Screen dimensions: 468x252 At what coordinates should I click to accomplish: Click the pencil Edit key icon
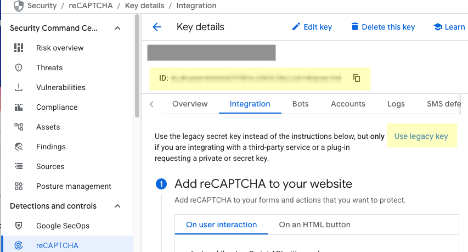296,27
